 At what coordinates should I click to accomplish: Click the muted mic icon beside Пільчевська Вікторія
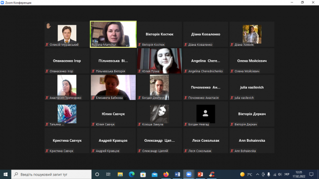(93, 71)
